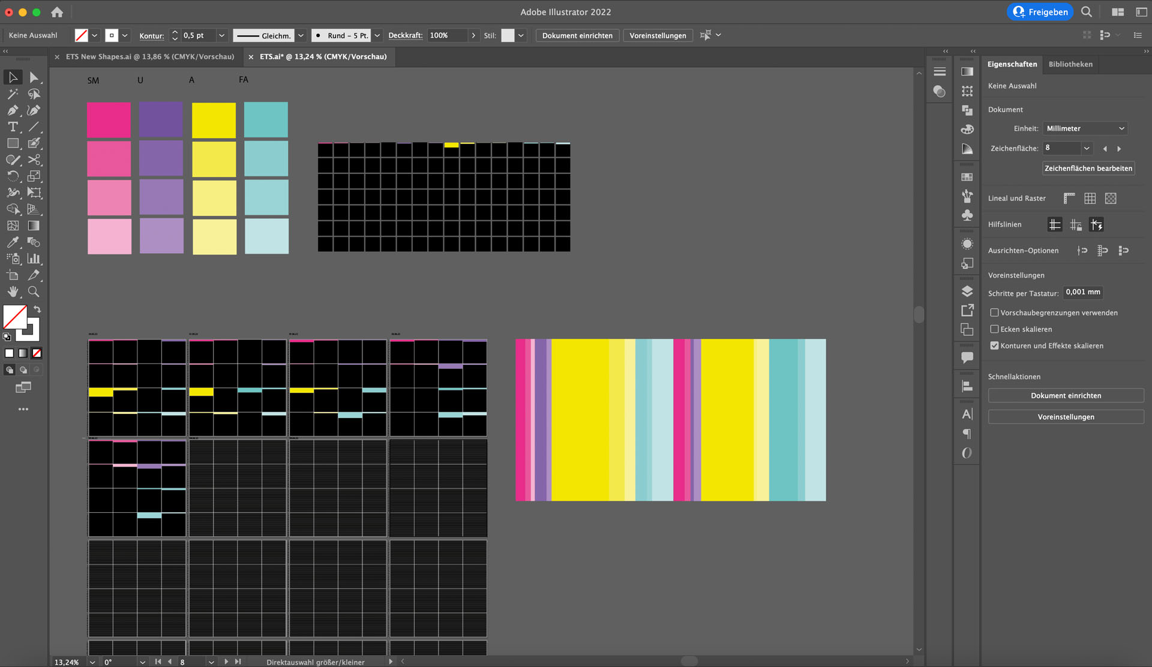Open the zoom level dropdown in status bar

click(92, 662)
